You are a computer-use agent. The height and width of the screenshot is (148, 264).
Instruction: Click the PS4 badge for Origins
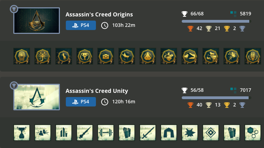coord(81,25)
